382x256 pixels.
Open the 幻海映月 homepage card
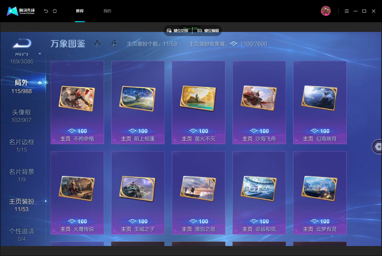320,102
